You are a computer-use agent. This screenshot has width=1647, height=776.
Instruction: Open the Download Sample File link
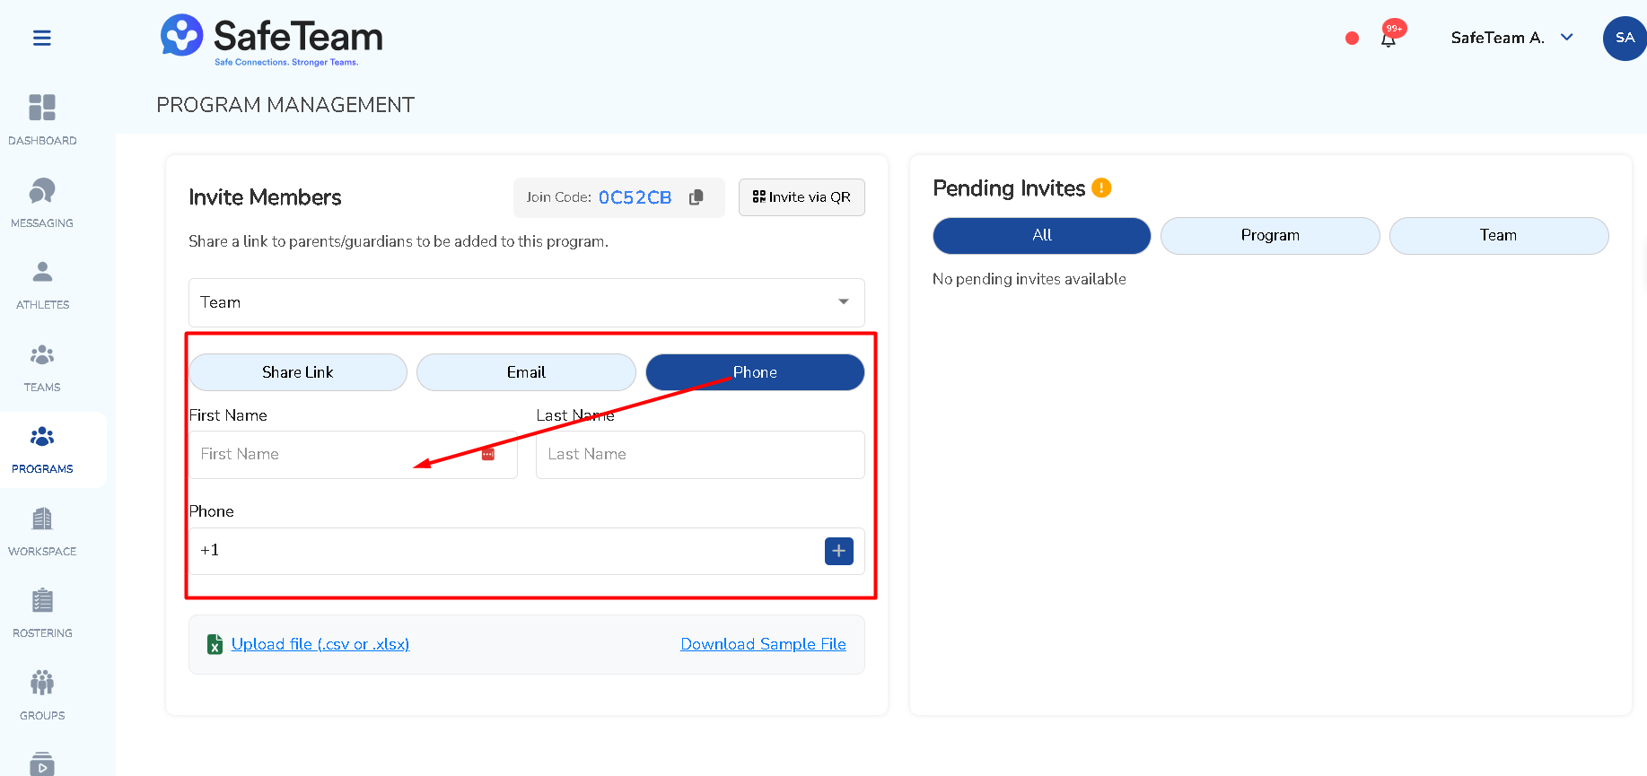tap(763, 644)
